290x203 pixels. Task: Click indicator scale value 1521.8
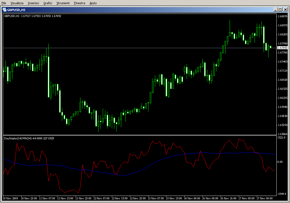[x=281, y=138]
